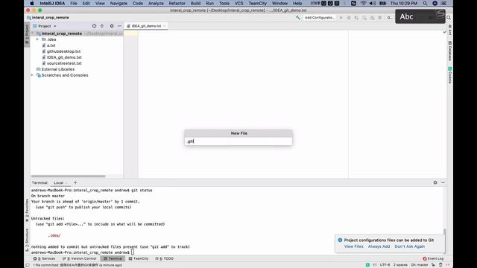Open the Ant tool window on right sidebar

tap(449, 31)
